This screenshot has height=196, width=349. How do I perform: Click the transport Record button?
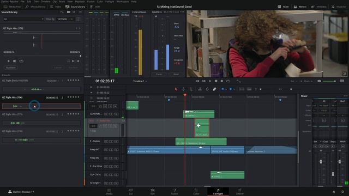click(x=222, y=81)
